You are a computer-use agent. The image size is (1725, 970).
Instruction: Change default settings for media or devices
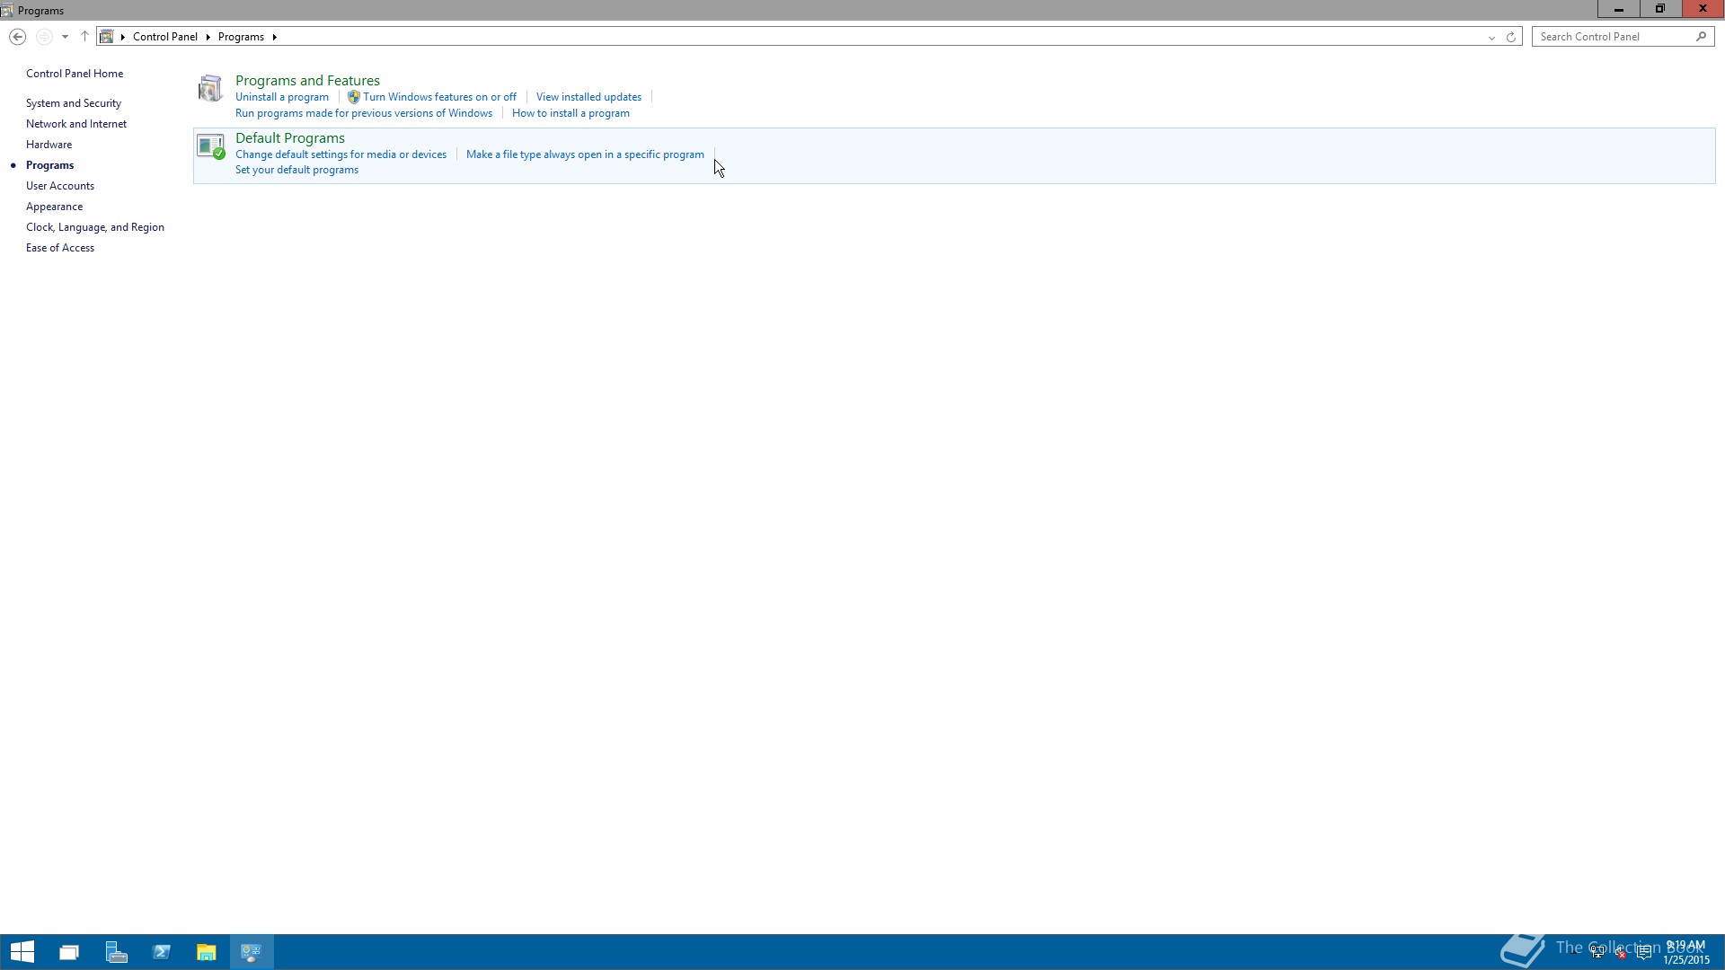[x=341, y=154]
